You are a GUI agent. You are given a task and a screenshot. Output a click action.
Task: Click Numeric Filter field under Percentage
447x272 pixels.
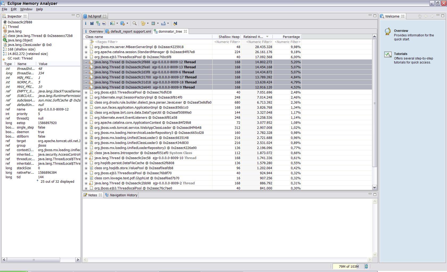pyautogui.click(x=287, y=42)
